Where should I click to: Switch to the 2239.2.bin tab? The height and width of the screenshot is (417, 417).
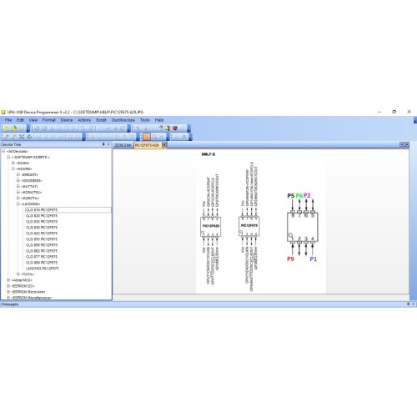click(123, 145)
